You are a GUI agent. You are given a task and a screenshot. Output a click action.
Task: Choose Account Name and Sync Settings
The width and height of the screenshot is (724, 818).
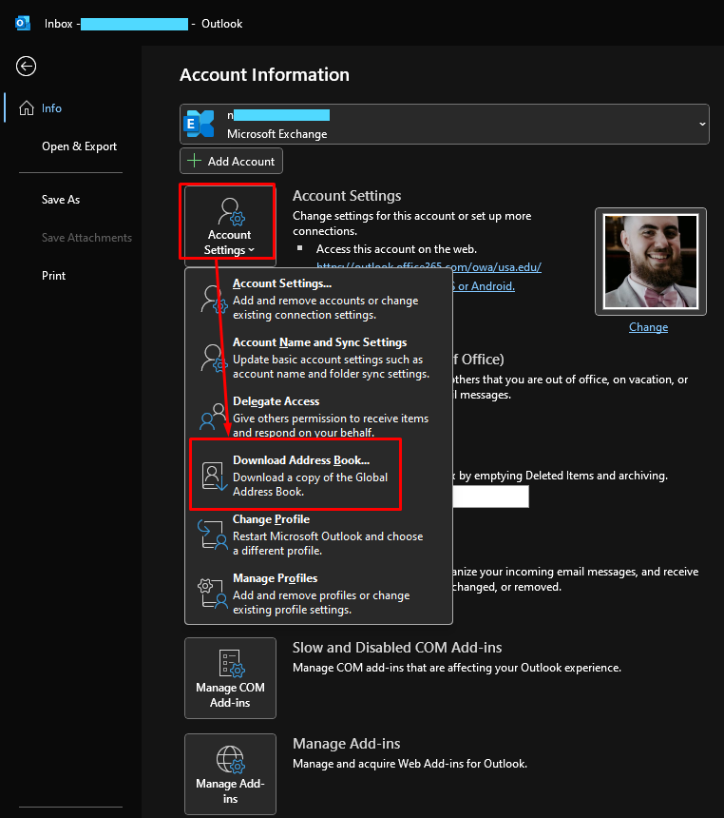[318, 358]
